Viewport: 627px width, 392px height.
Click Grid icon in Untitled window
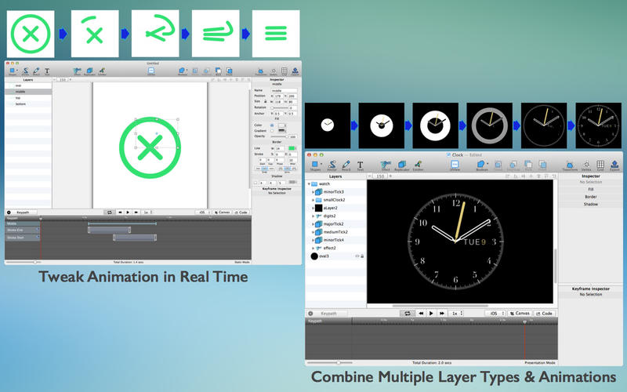click(x=285, y=71)
